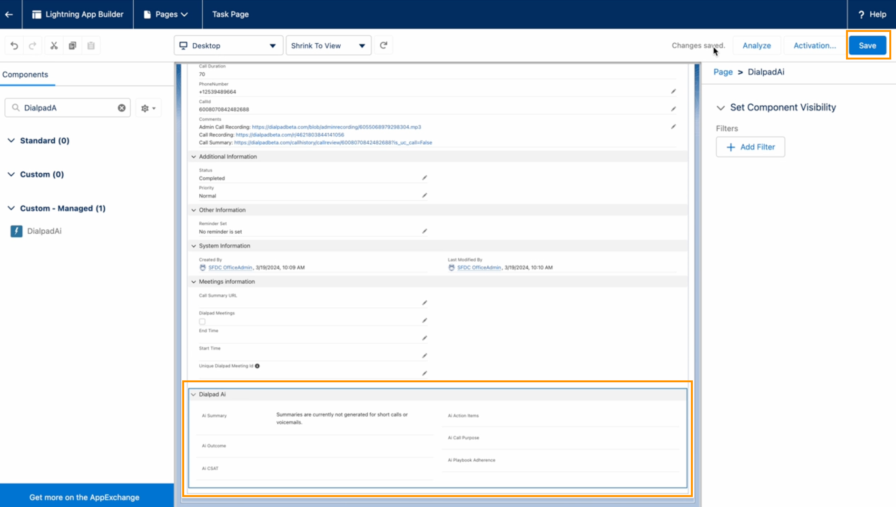
Task: Open the Call Recording link
Action: coord(290,135)
